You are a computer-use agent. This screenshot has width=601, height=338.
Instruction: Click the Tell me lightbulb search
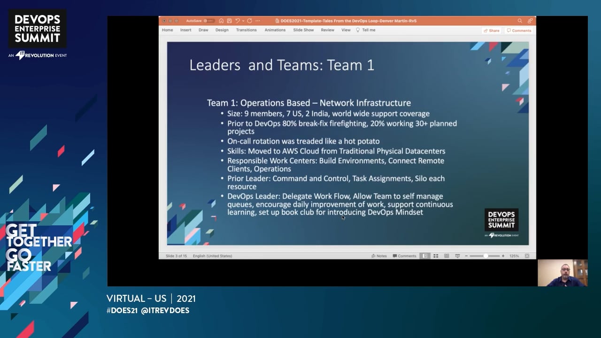click(366, 30)
